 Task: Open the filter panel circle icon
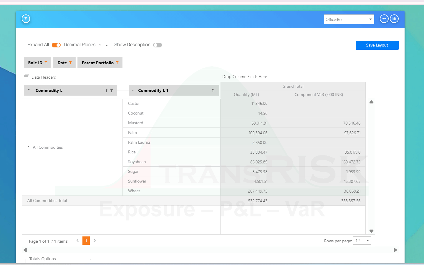tap(26, 19)
